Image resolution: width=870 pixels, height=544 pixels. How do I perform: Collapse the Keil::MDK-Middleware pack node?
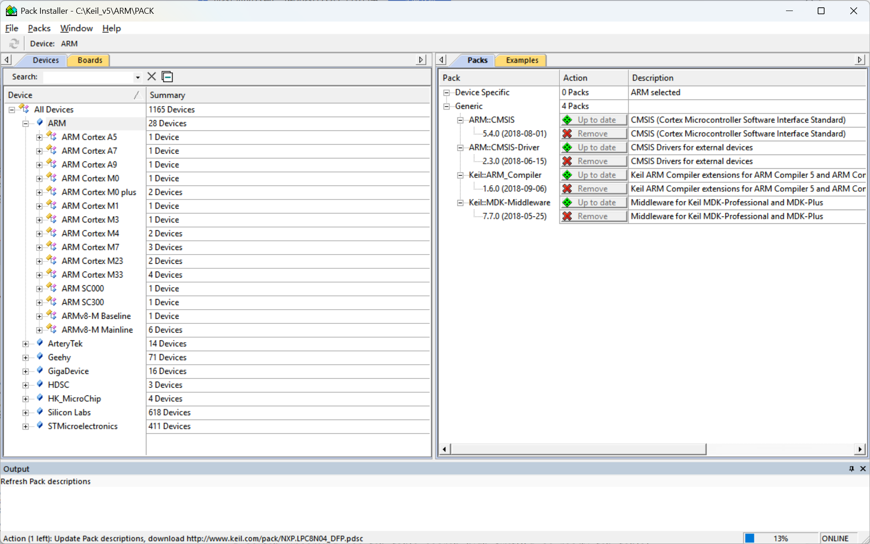pos(460,203)
